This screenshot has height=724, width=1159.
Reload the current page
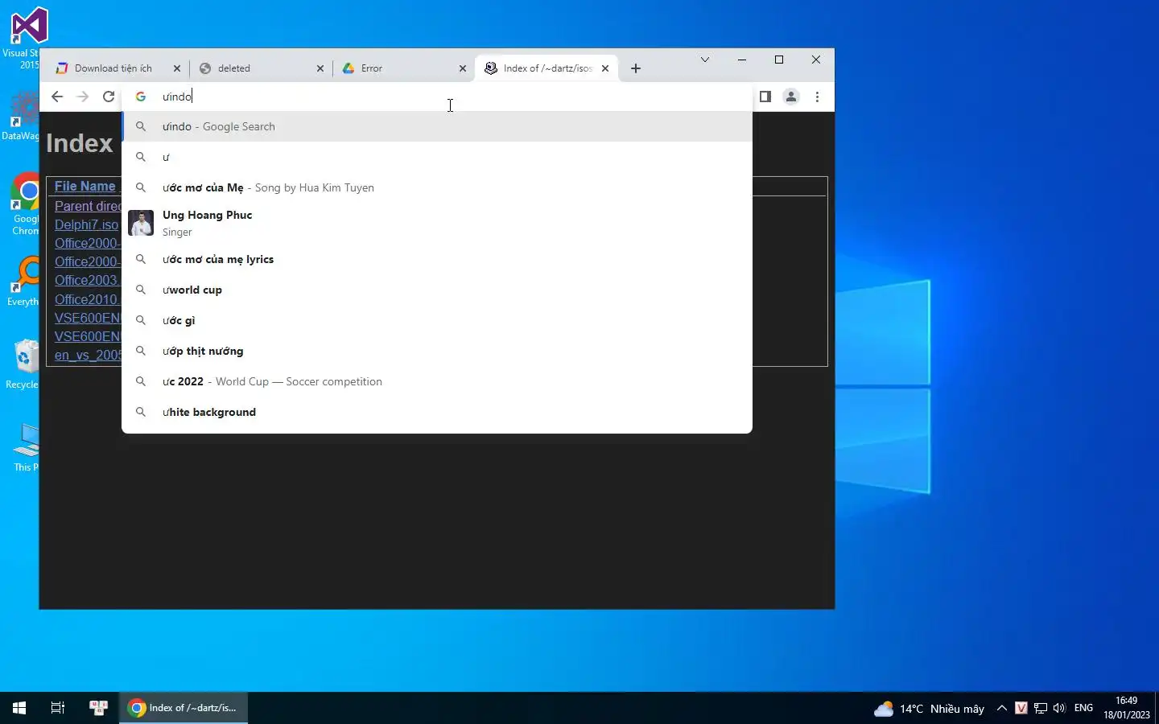click(109, 97)
